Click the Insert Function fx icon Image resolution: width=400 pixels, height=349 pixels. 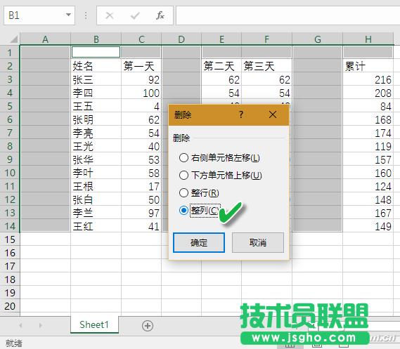click(x=160, y=15)
